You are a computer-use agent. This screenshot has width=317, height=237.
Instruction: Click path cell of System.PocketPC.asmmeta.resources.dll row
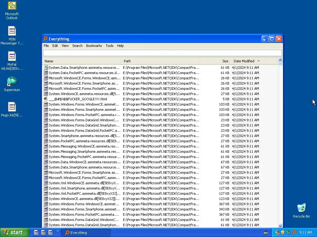161,141
